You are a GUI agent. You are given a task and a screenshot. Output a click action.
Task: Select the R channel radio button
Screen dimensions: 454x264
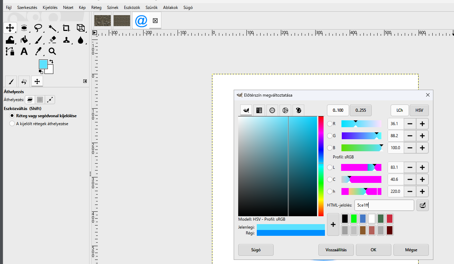[x=330, y=123]
